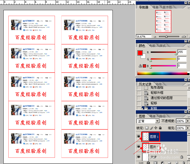Click history state icon for 通过剪切的图层
Screen dimensions: 190x164
146,98
